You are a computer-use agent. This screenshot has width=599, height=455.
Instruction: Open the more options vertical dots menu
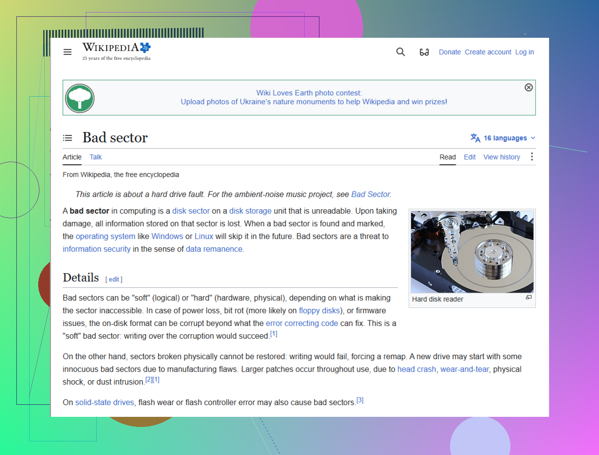coord(532,157)
